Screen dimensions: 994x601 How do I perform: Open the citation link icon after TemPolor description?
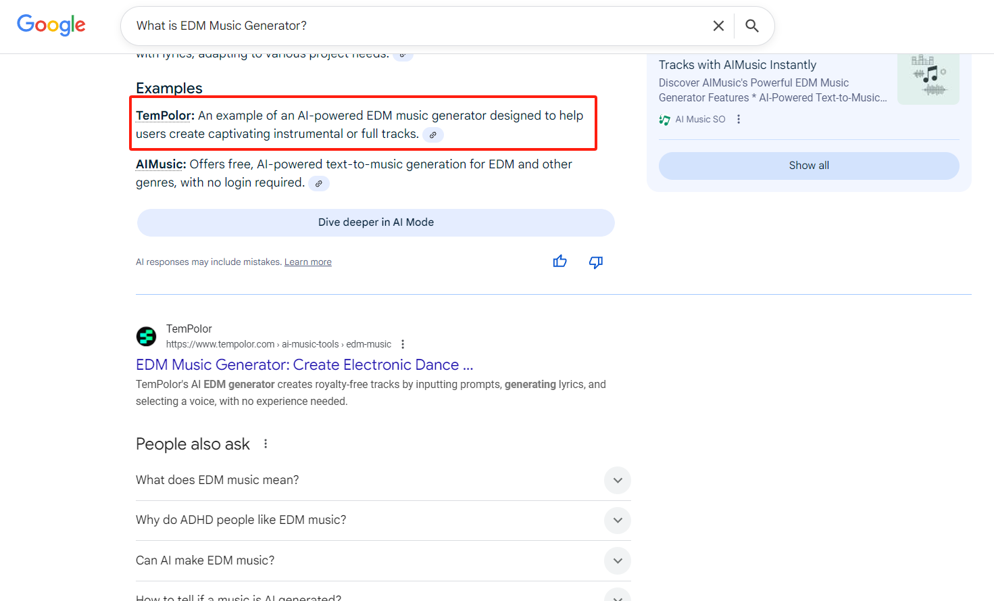pyautogui.click(x=432, y=135)
